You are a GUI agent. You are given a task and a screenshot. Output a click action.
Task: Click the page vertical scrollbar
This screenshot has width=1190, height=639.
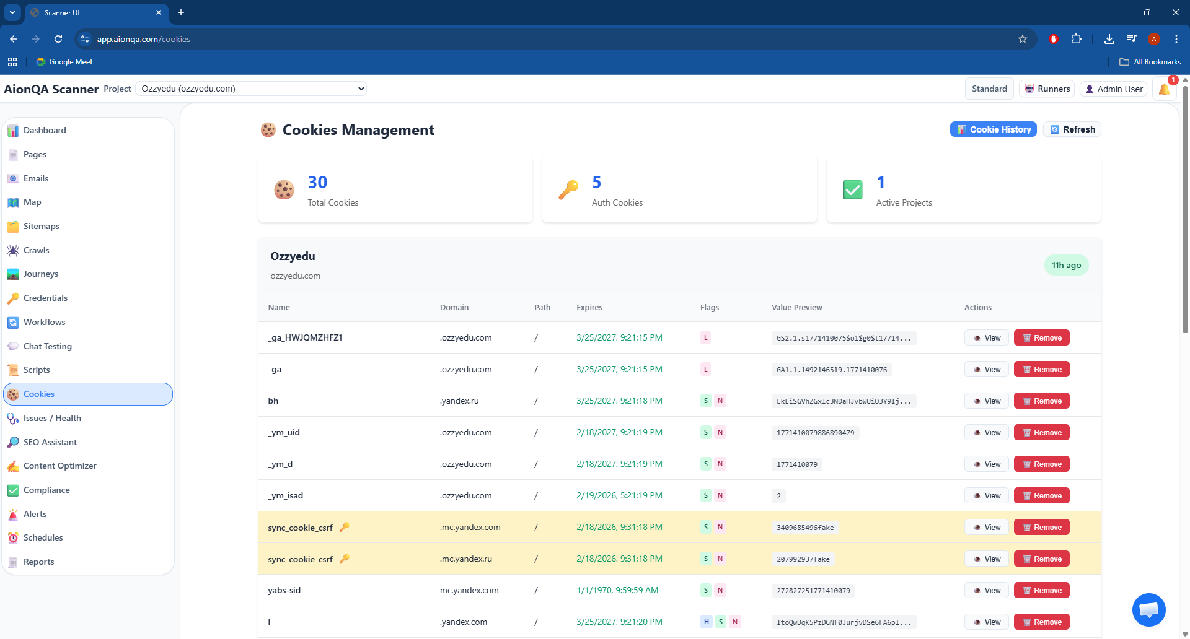[1185, 211]
